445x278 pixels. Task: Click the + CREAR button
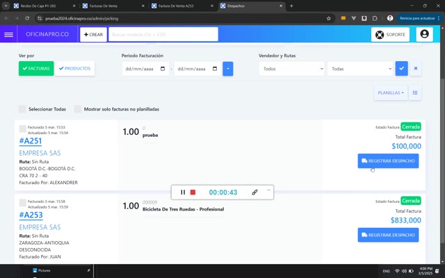click(93, 35)
